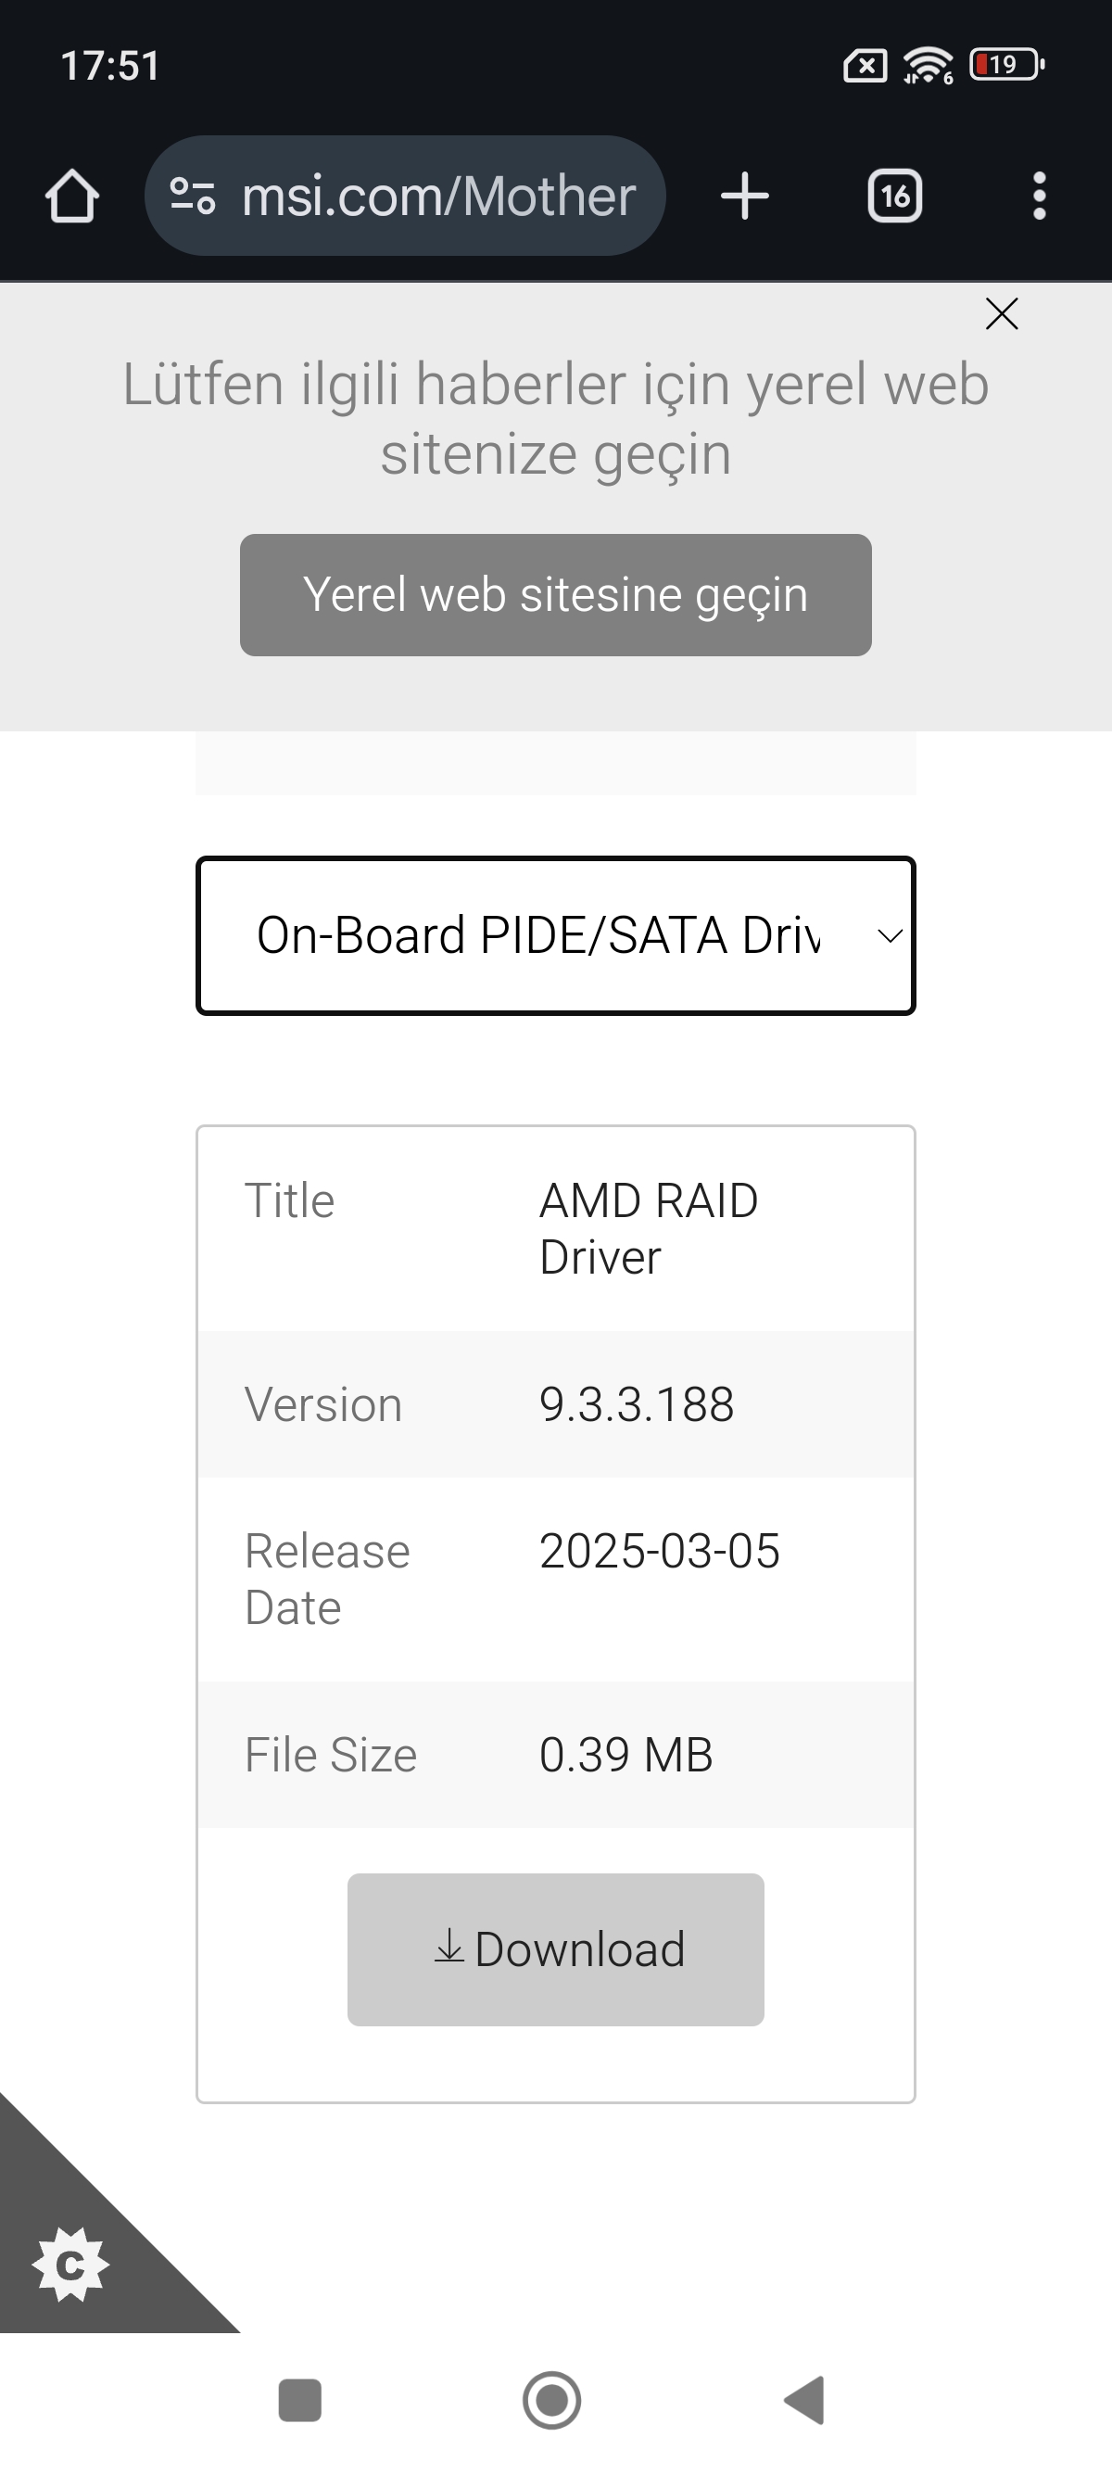
Task: Select the AMD RAID Driver title text
Action: pos(650,1229)
